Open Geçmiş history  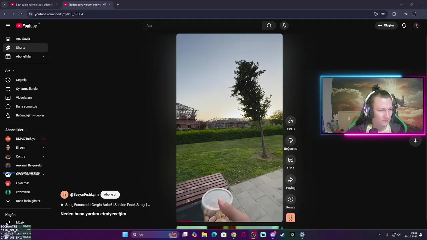click(25, 80)
